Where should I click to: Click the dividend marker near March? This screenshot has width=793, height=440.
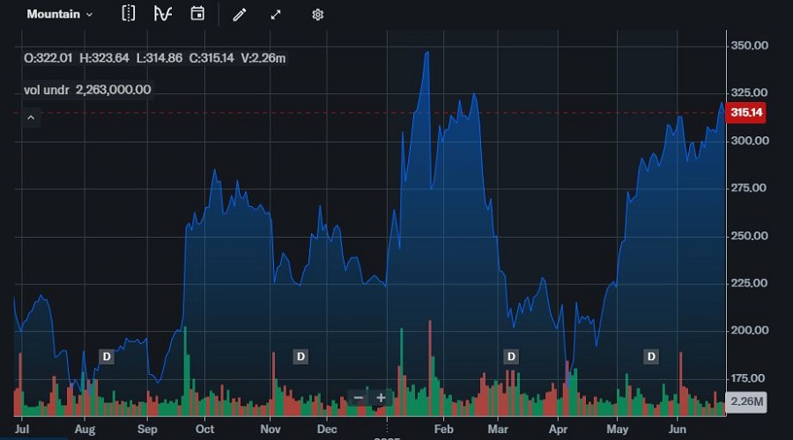click(x=511, y=356)
